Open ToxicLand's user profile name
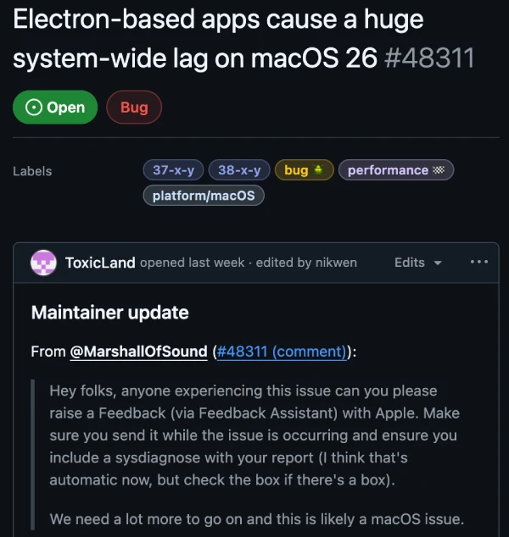This screenshot has height=537, width=509. point(100,263)
